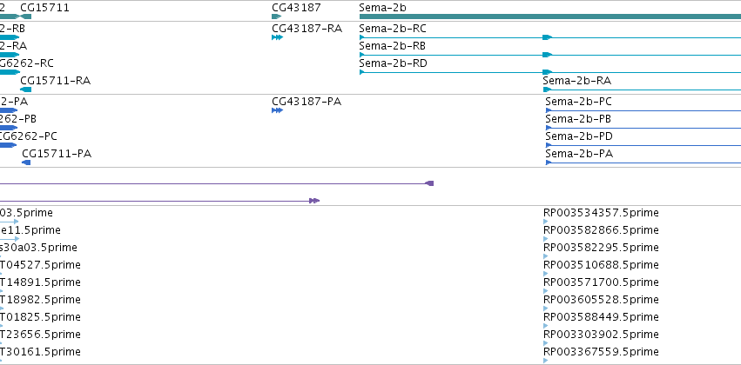Select RP003582295.5prime feature label
This screenshot has width=741, height=365.
[601, 248]
